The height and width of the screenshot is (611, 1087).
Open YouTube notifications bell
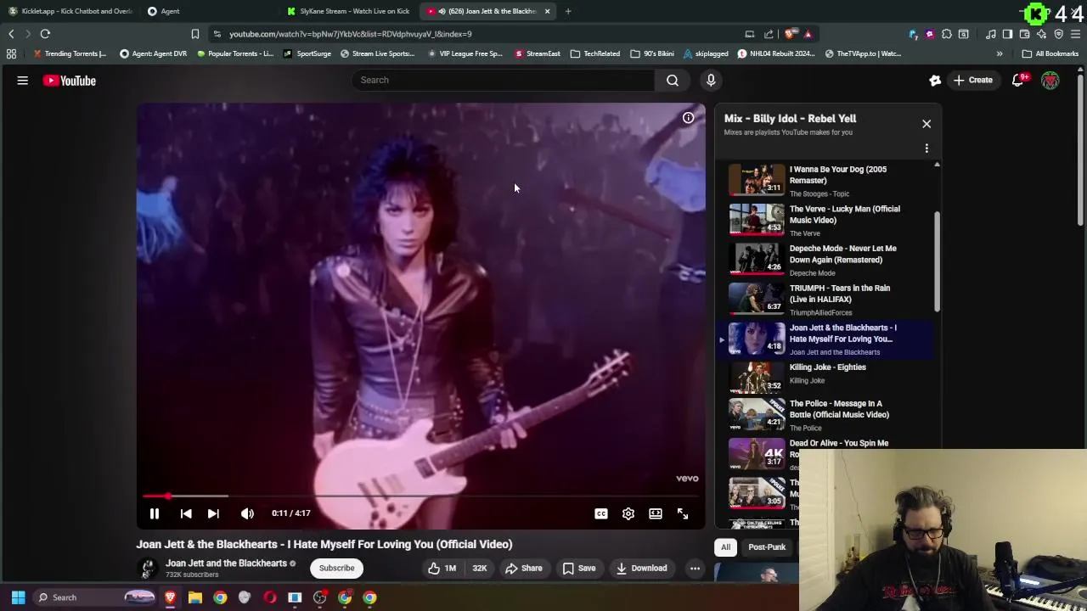point(1018,80)
